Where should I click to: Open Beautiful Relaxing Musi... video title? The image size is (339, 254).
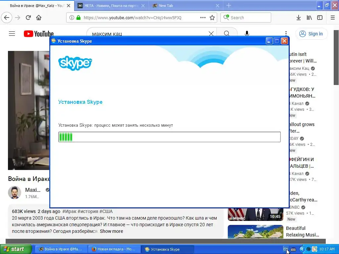coord(303,231)
